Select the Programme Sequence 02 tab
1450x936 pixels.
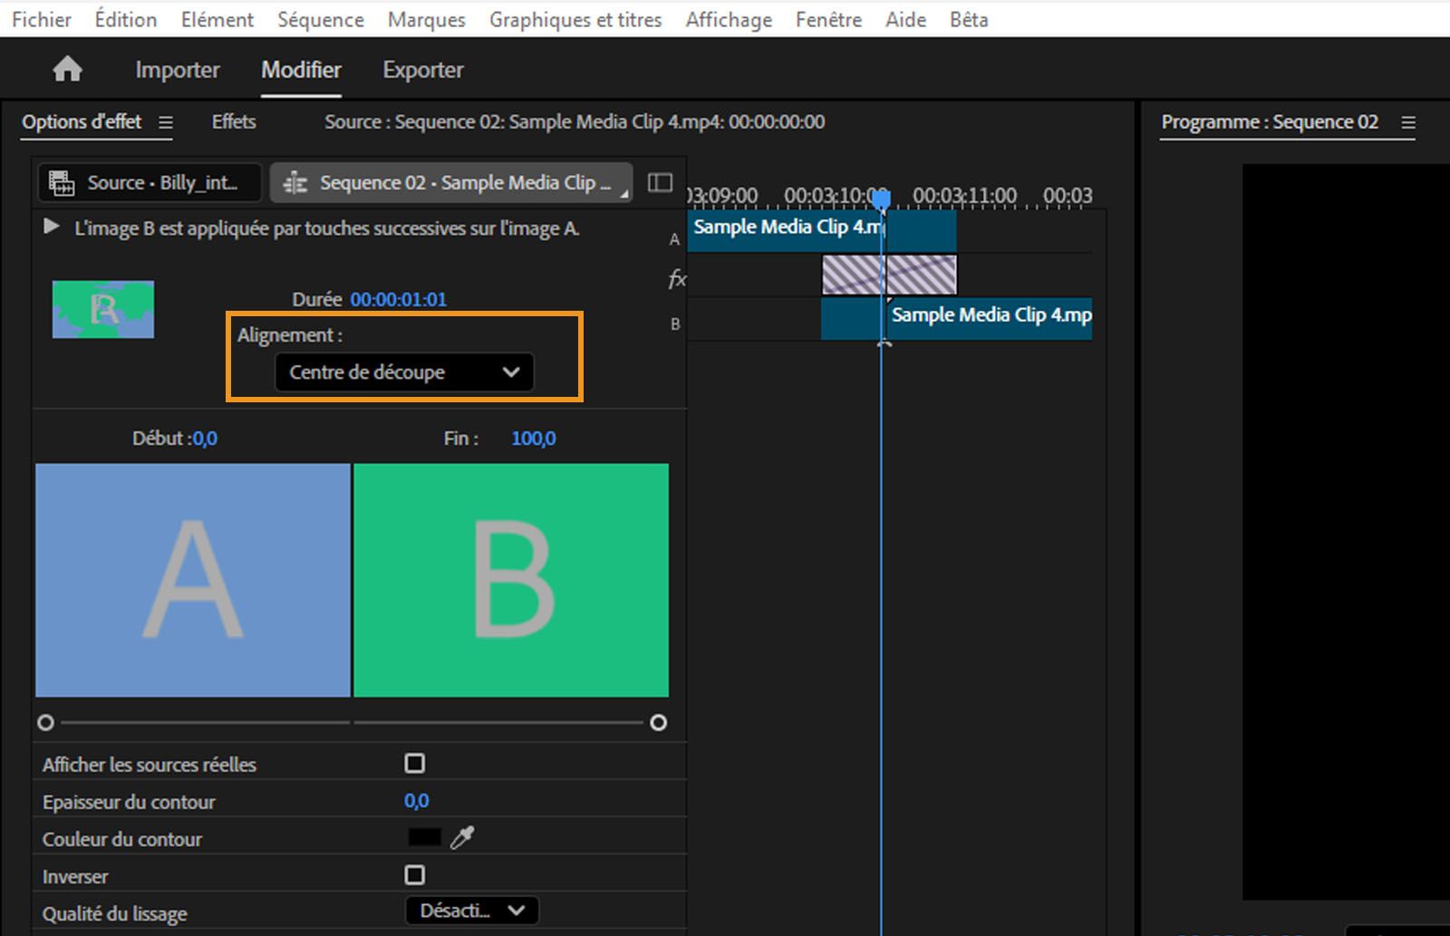1270,121
